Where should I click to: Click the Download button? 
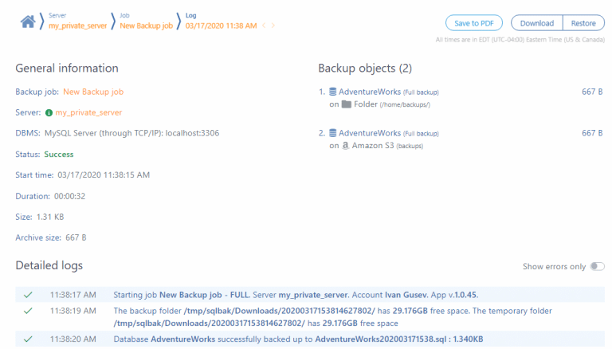536,23
